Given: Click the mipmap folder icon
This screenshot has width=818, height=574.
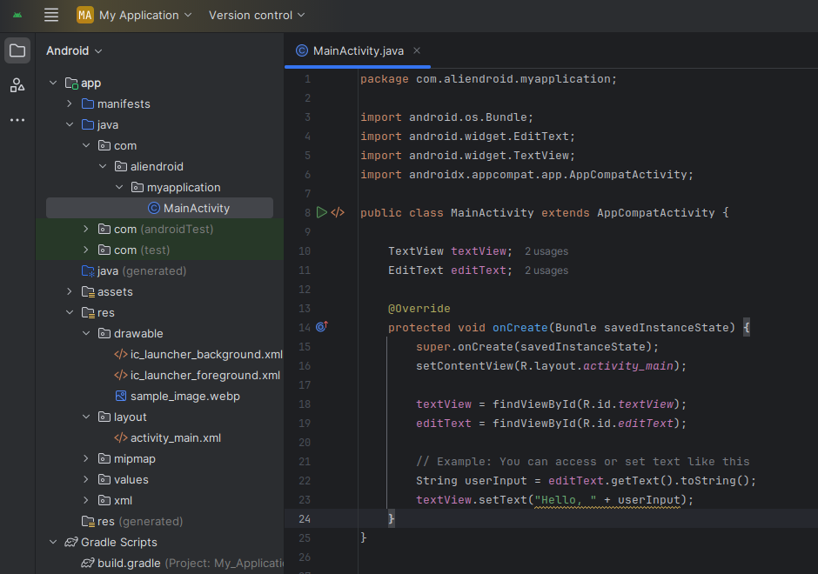Looking at the screenshot, I should click(104, 459).
